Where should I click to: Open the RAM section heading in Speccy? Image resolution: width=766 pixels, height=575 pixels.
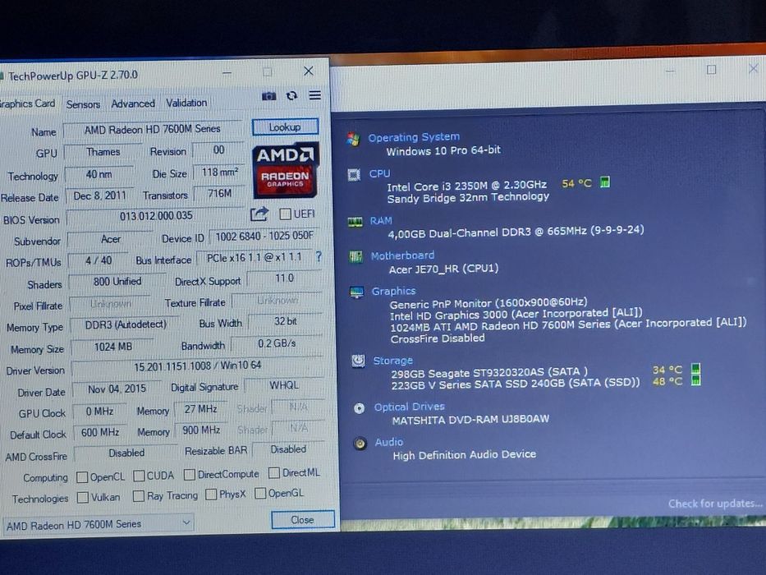pyautogui.click(x=381, y=220)
